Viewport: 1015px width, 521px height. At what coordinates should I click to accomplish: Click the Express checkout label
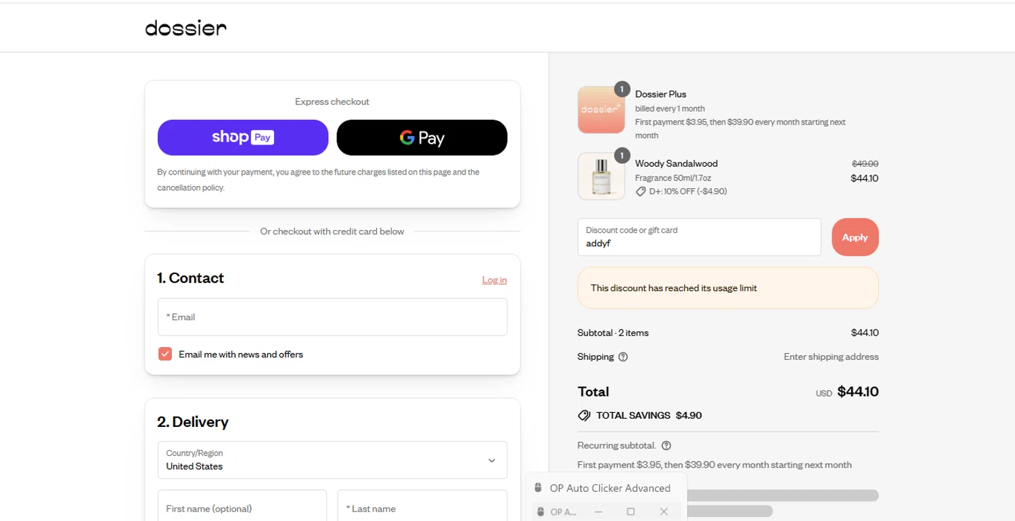tap(332, 101)
